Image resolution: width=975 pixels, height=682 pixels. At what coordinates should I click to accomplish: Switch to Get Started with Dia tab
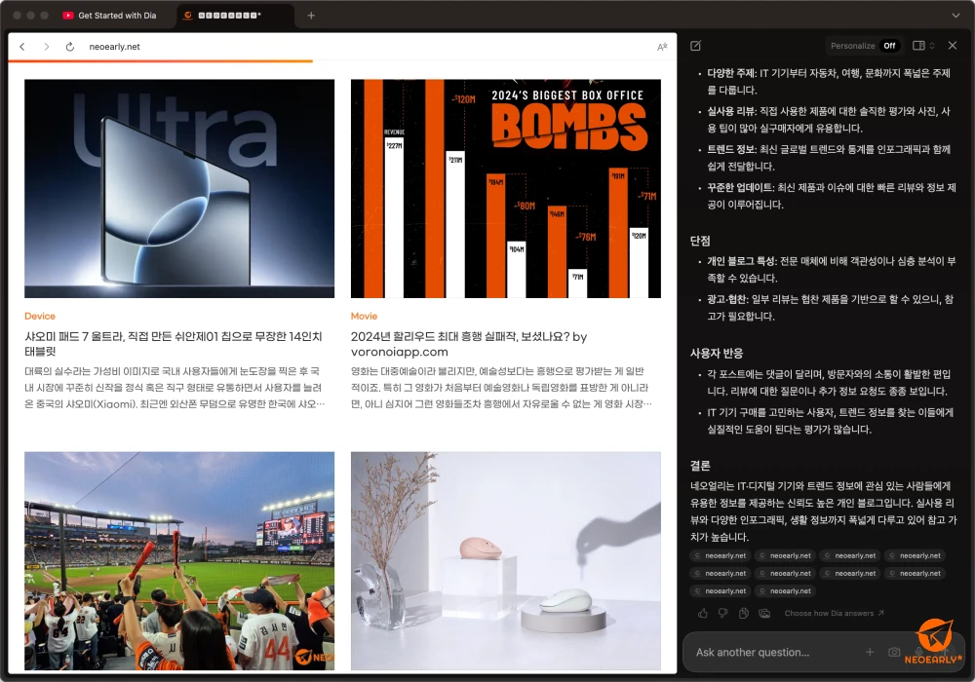[110, 16]
